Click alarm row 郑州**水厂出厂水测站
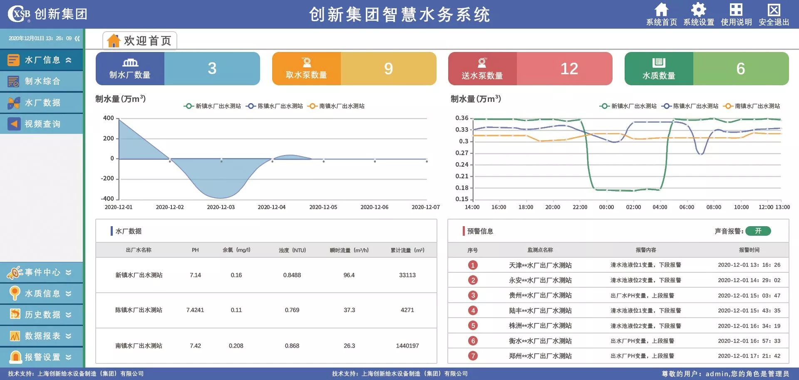 point(618,356)
